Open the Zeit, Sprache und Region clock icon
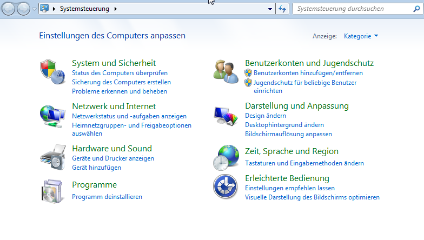The width and height of the screenshot is (424, 240). (x=226, y=158)
